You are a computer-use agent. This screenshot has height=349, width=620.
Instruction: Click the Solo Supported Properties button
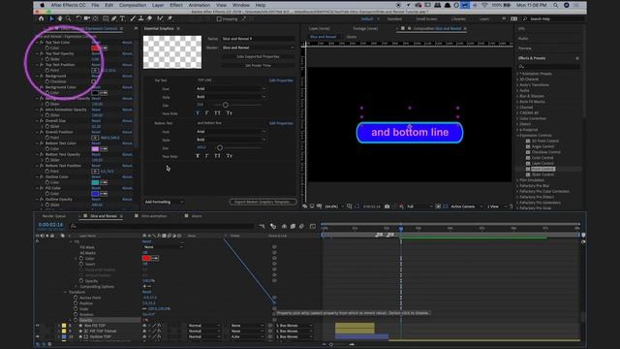click(x=258, y=56)
